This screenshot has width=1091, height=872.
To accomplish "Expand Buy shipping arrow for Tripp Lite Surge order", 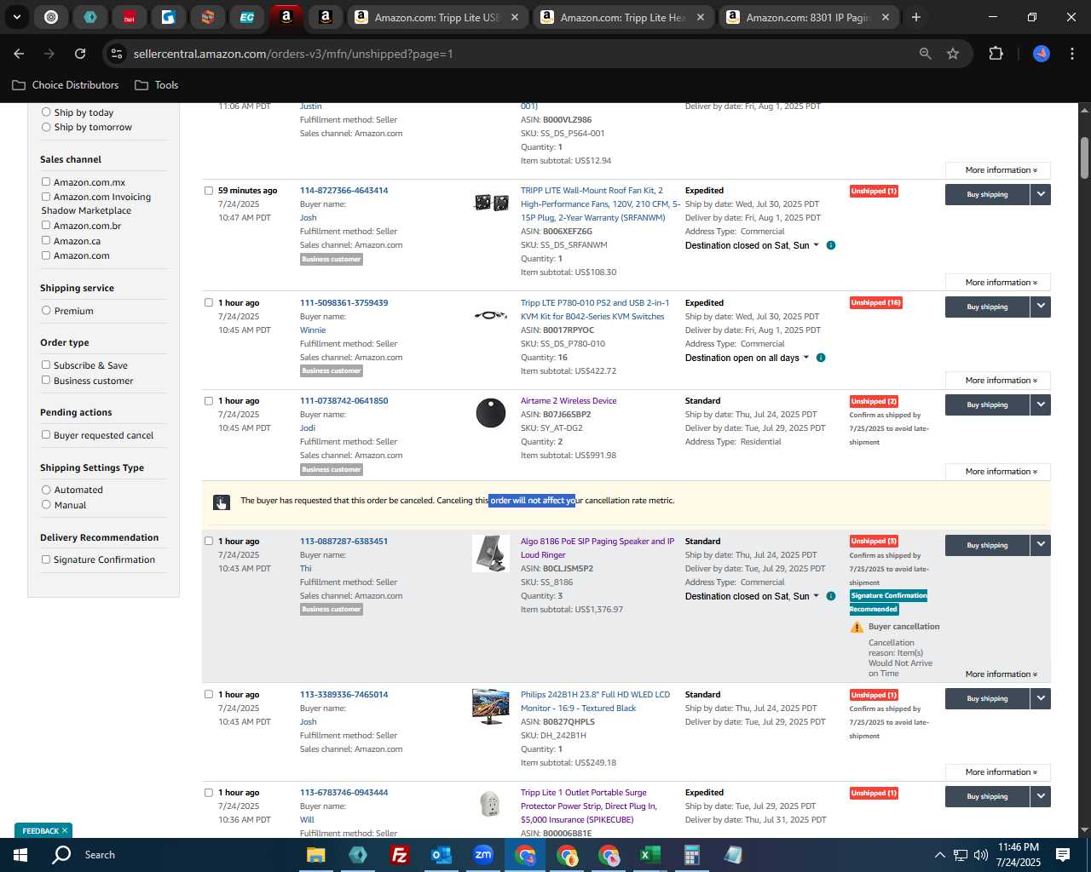I will [x=1041, y=796].
